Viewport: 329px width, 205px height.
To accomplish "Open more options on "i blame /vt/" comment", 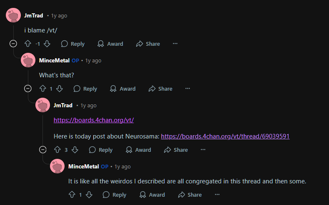I will pyautogui.click(x=175, y=44).
